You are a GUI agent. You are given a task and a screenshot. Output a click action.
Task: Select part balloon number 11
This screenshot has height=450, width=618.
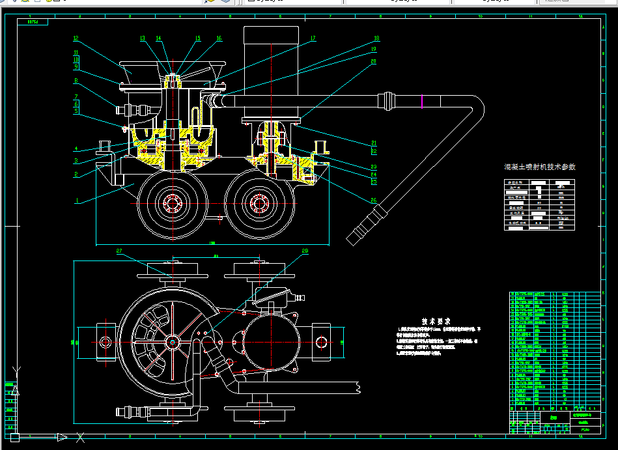(x=76, y=52)
